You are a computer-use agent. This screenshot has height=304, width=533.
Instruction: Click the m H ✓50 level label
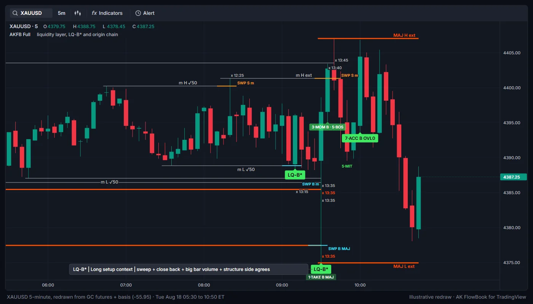(188, 83)
